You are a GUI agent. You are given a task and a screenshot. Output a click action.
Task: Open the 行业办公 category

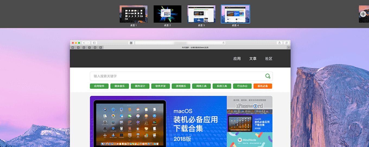click(x=242, y=86)
